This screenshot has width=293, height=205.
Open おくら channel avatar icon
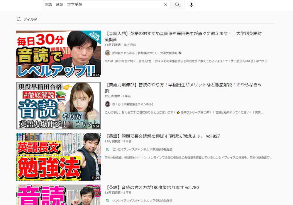pyautogui.click(x=108, y=104)
